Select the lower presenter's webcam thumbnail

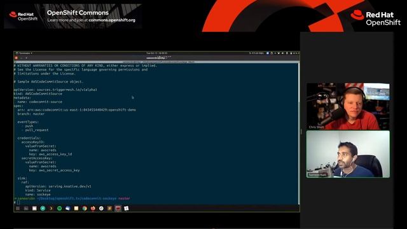click(348, 154)
